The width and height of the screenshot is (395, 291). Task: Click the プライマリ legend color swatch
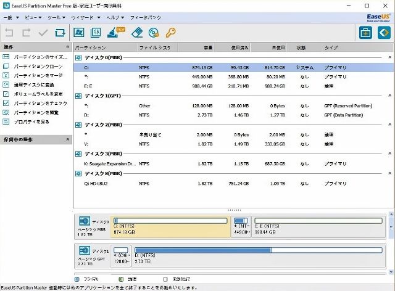(x=77, y=279)
